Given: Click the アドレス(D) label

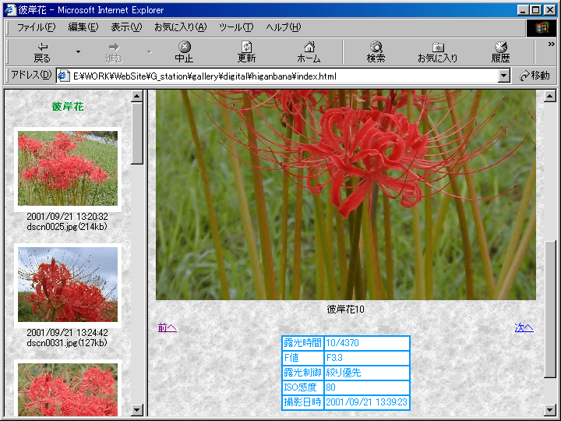Looking at the screenshot, I should coord(31,75).
